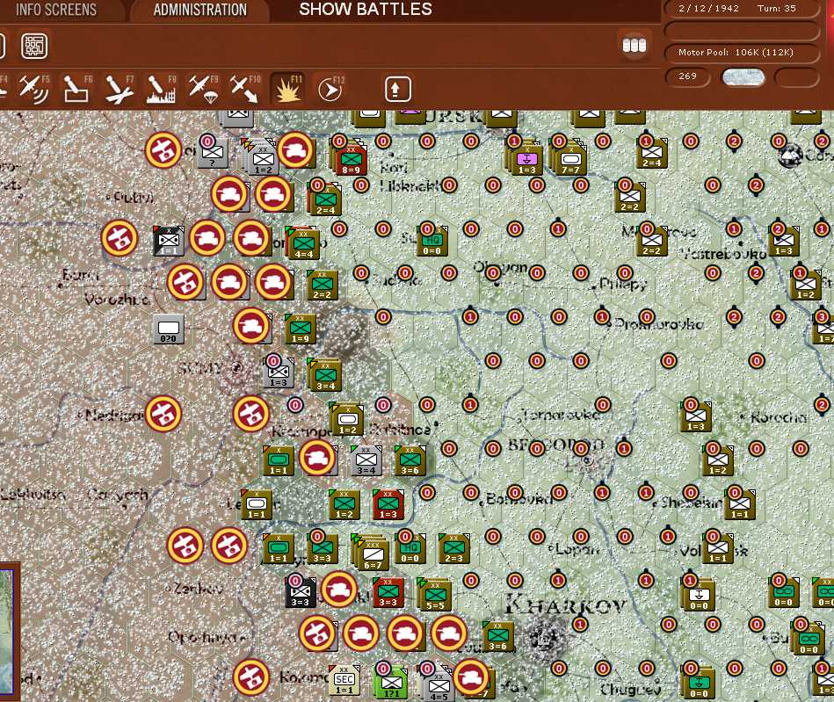Select the F10 air transfer mode
The width and height of the screenshot is (834, 702).
[244, 88]
